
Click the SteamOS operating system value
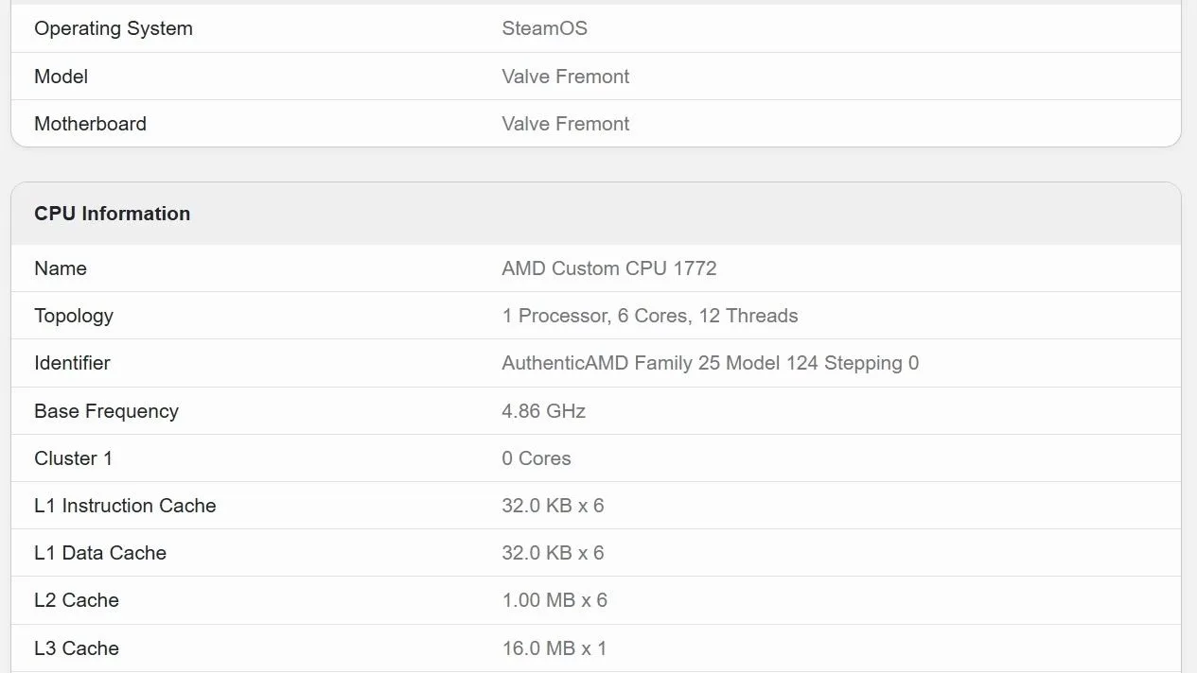coord(544,28)
